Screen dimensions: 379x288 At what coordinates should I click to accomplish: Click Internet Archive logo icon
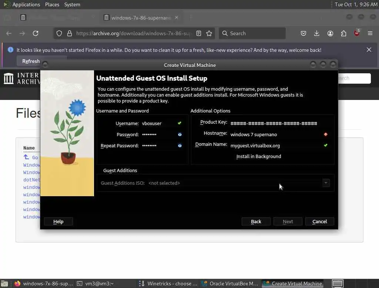pyautogui.click(x=9, y=78)
